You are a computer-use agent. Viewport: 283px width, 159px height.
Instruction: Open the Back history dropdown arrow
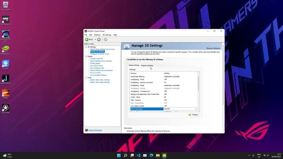click(x=96, y=39)
